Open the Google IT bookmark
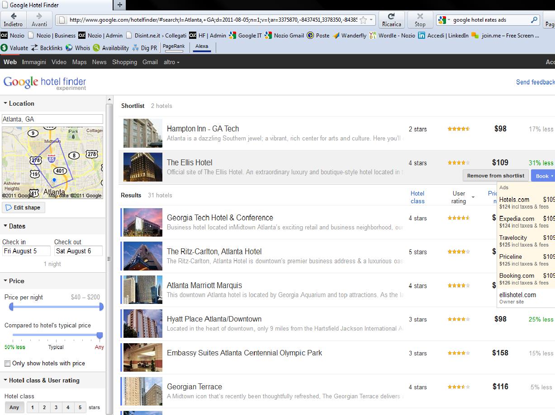The width and height of the screenshot is (555, 415). pos(246,35)
